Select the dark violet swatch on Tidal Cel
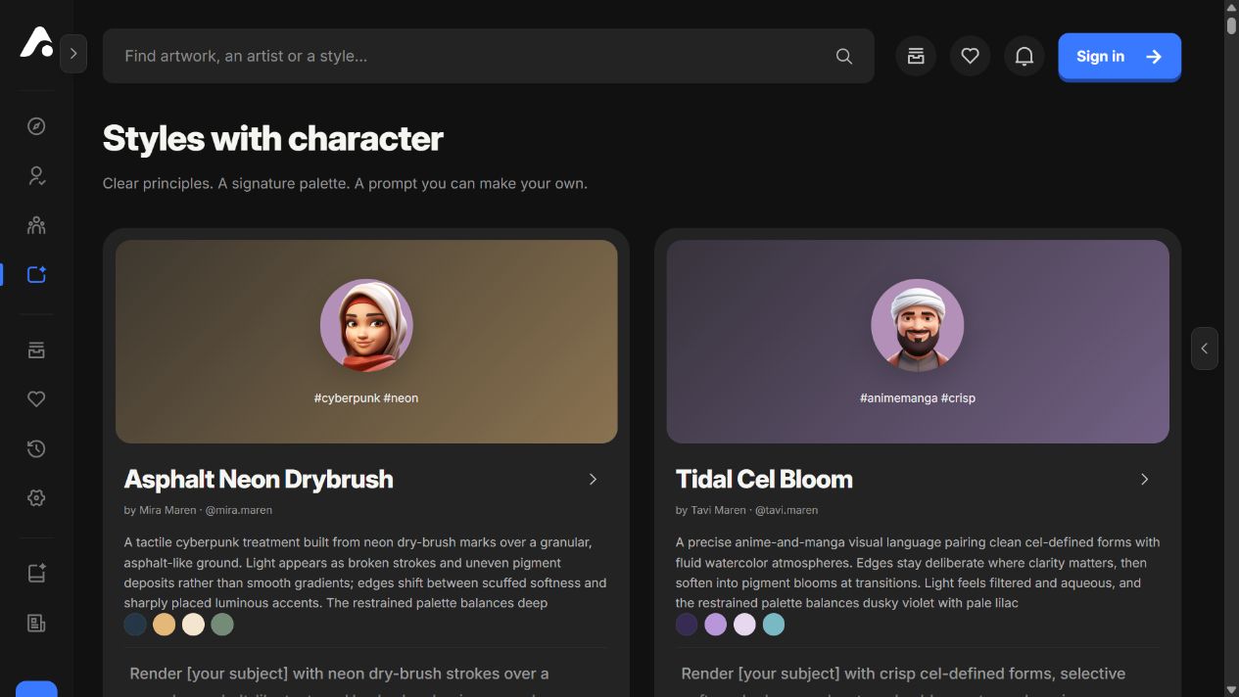1239x697 pixels. [687, 625]
